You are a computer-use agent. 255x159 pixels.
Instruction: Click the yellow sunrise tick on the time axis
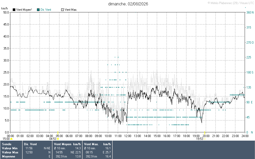click(58, 133)
